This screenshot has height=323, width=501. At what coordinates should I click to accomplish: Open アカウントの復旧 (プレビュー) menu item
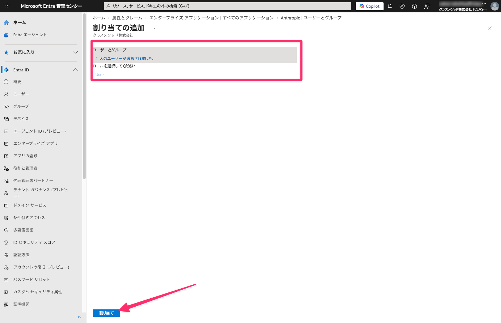pos(41,267)
